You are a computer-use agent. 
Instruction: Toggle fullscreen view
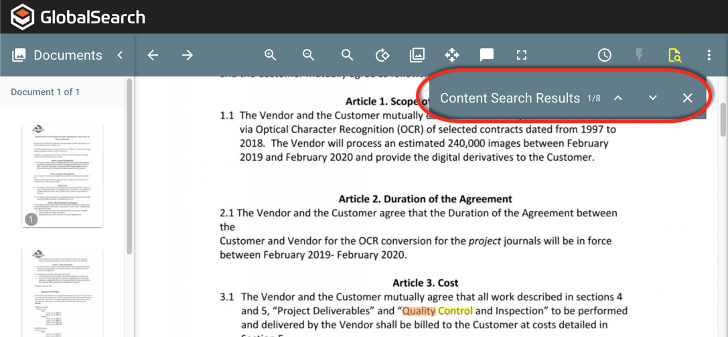(522, 55)
